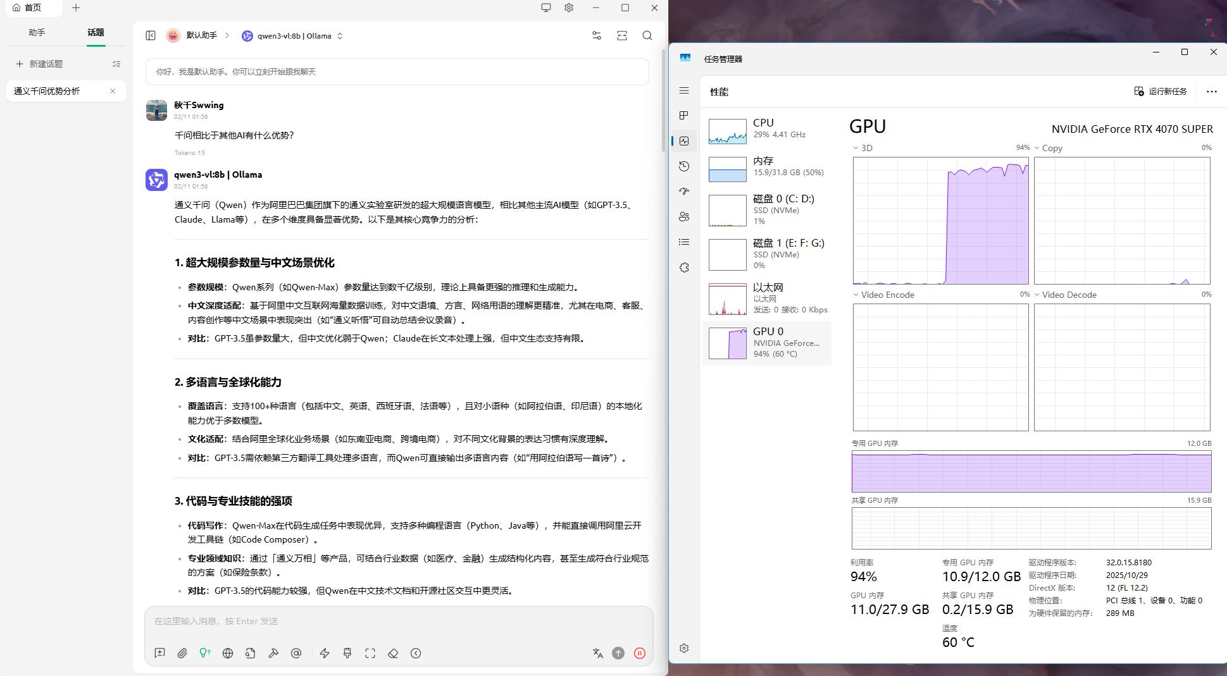The height and width of the screenshot is (676, 1227).
Task: Click the chat vertical scrollbar
Action: coord(663,101)
